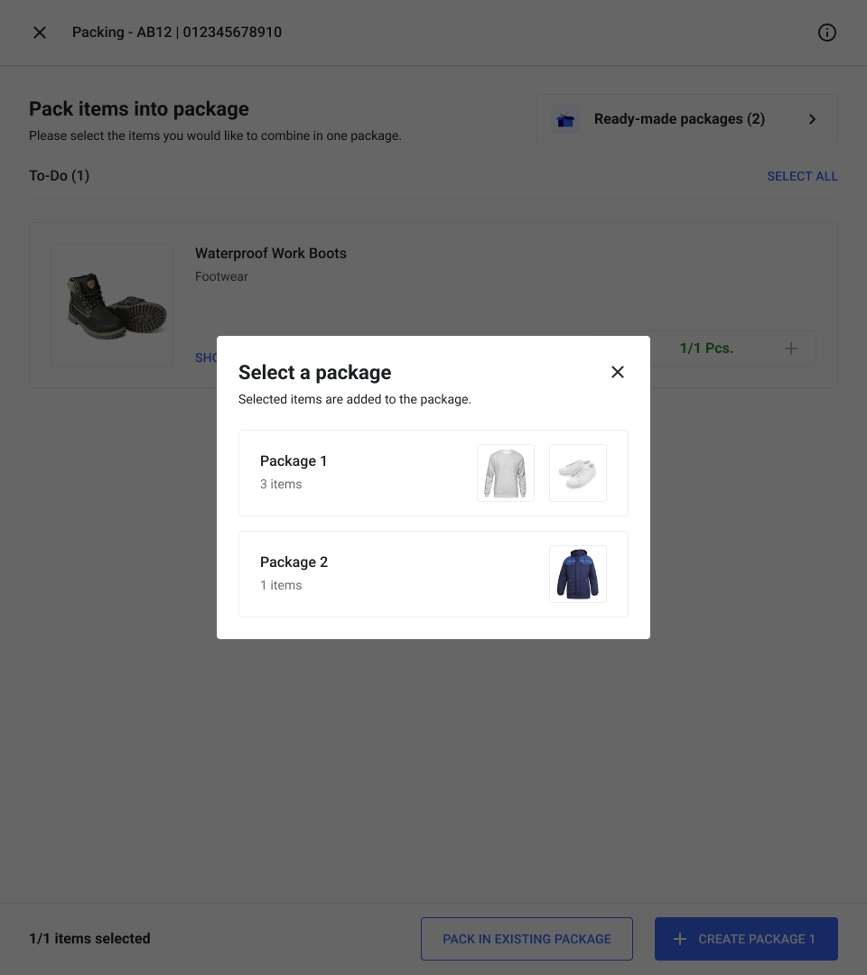Click the Waterproof Work Boots title
867x975 pixels.
point(271,254)
